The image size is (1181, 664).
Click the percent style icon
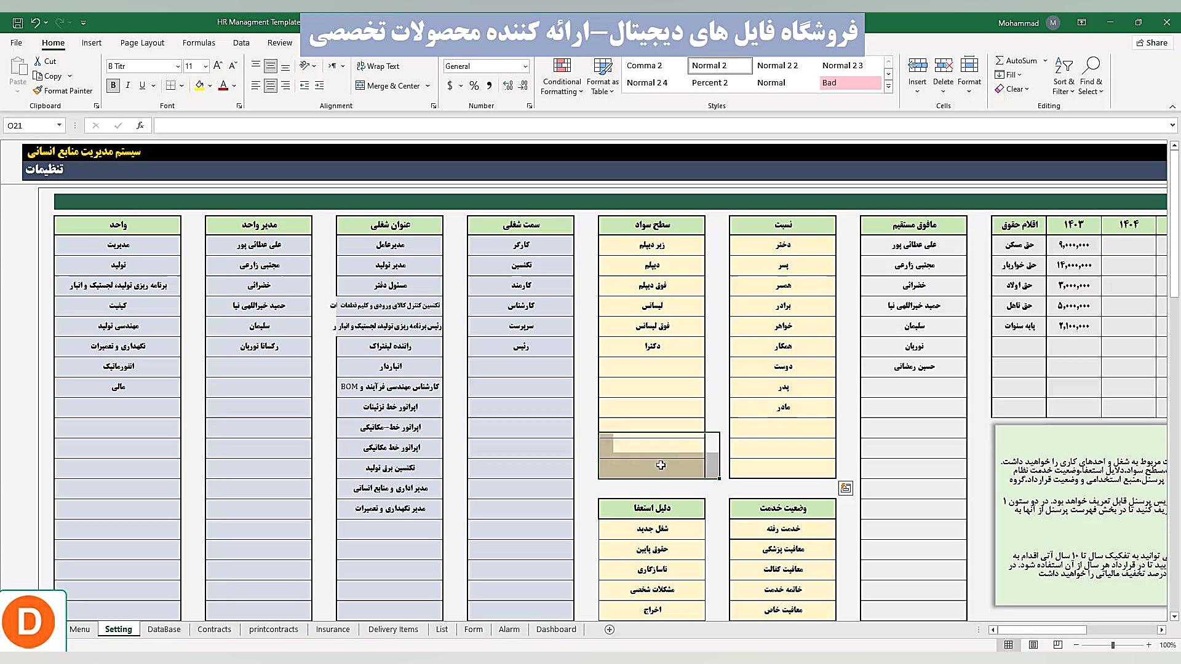474,85
